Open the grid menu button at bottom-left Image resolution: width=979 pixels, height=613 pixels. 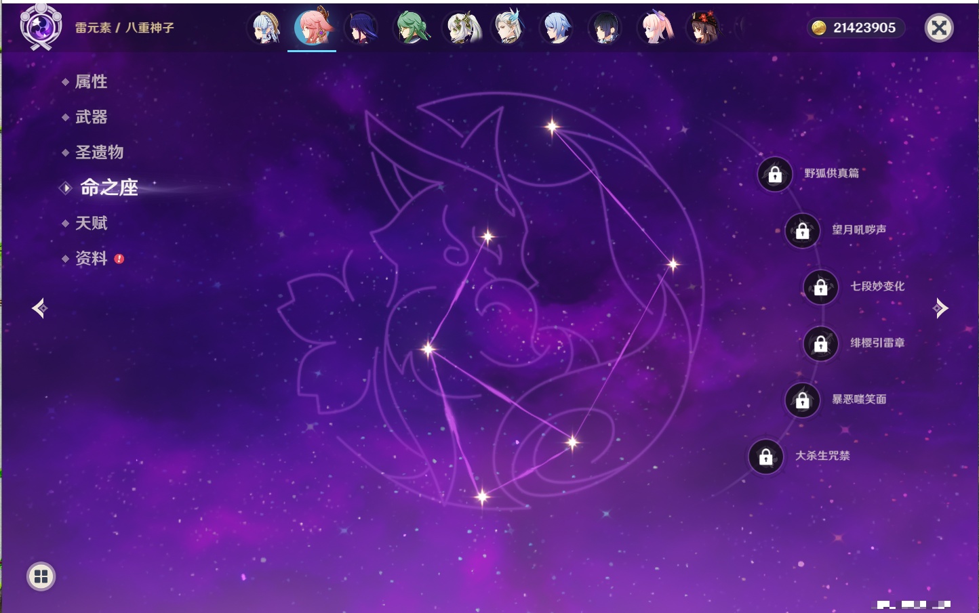click(x=41, y=576)
